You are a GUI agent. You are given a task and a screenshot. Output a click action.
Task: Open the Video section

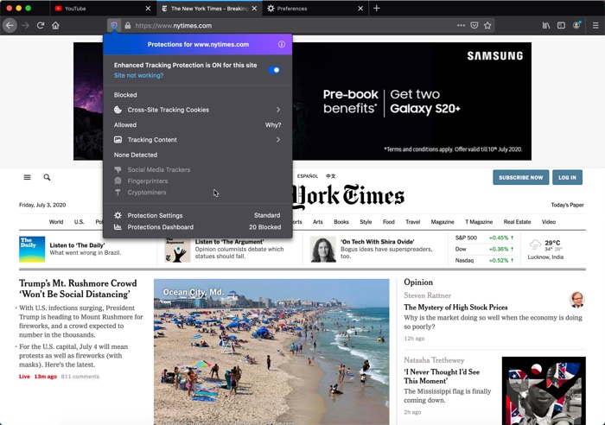tap(548, 222)
